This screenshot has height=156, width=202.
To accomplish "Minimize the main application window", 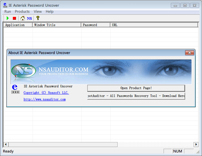I will click(175, 6).
